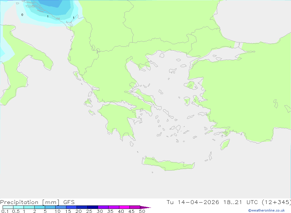Choose the 40–45 mm legend color swatch
The image size is (291, 213).
pos(124,207)
